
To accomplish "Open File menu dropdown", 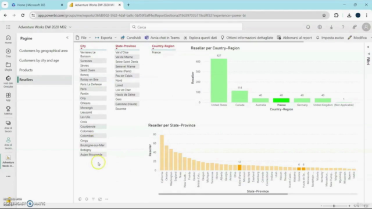I will tap(83, 38).
